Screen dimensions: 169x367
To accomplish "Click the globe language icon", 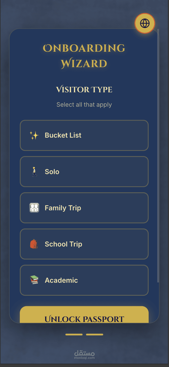I will pyautogui.click(x=145, y=23).
